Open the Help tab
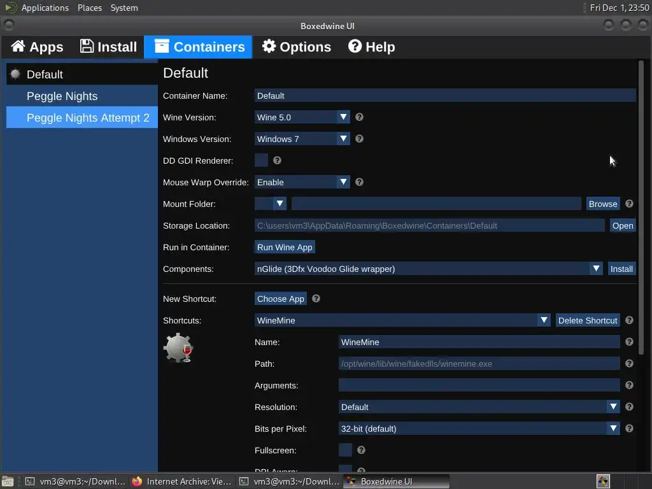The height and width of the screenshot is (489, 652). click(371, 46)
